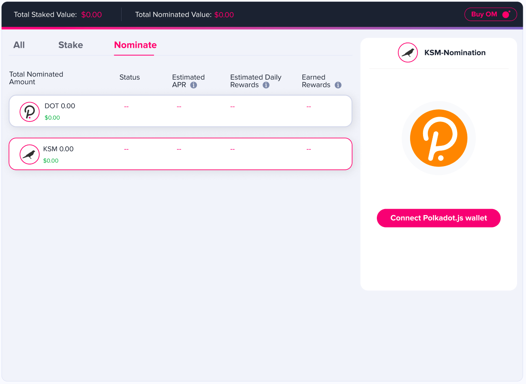Connect Polkadot.js wallet
The image size is (526, 384).
pos(438,218)
